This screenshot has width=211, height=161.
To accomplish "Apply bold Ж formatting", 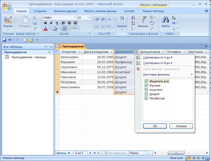I will tap(45, 23).
